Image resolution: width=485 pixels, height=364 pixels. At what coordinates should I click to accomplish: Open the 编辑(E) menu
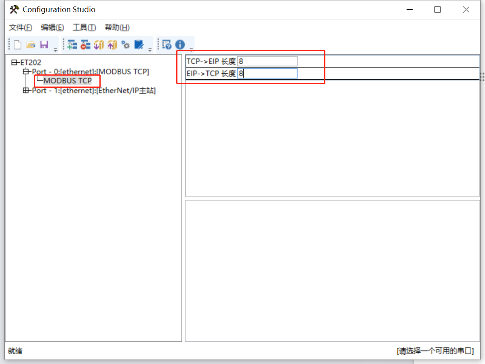coord(53,28)
